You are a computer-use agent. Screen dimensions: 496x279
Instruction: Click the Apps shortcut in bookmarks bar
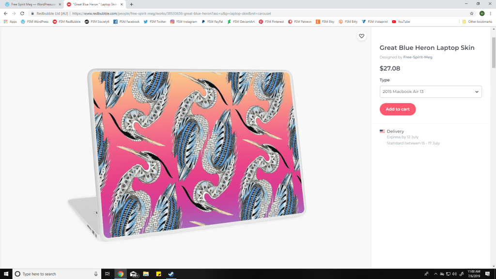[x=10, y=21]
